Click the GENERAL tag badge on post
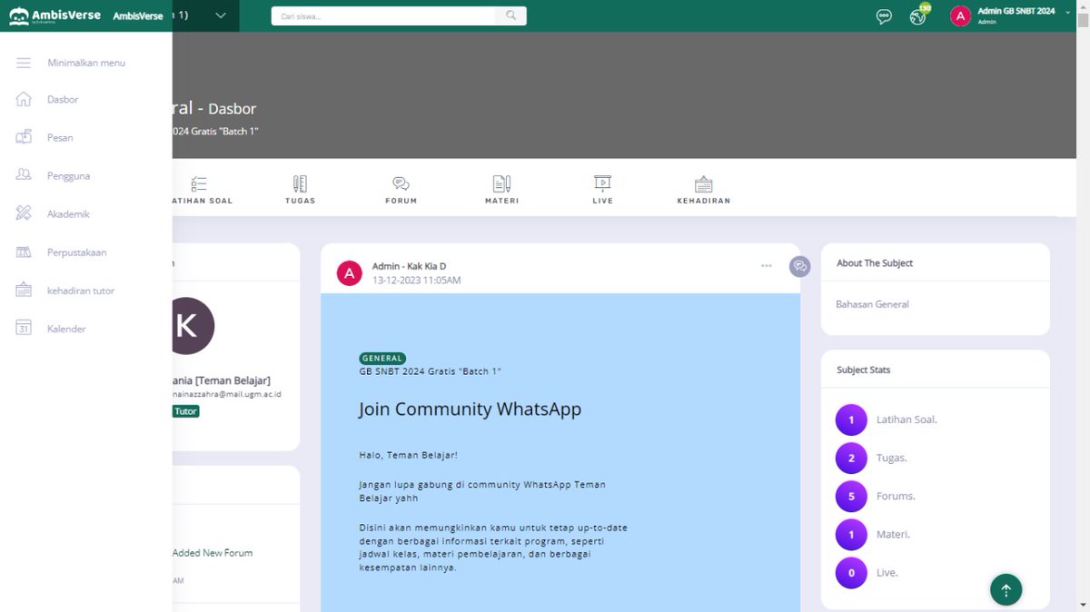Viewport: 1090px width, 612px height. pos(382,359)
